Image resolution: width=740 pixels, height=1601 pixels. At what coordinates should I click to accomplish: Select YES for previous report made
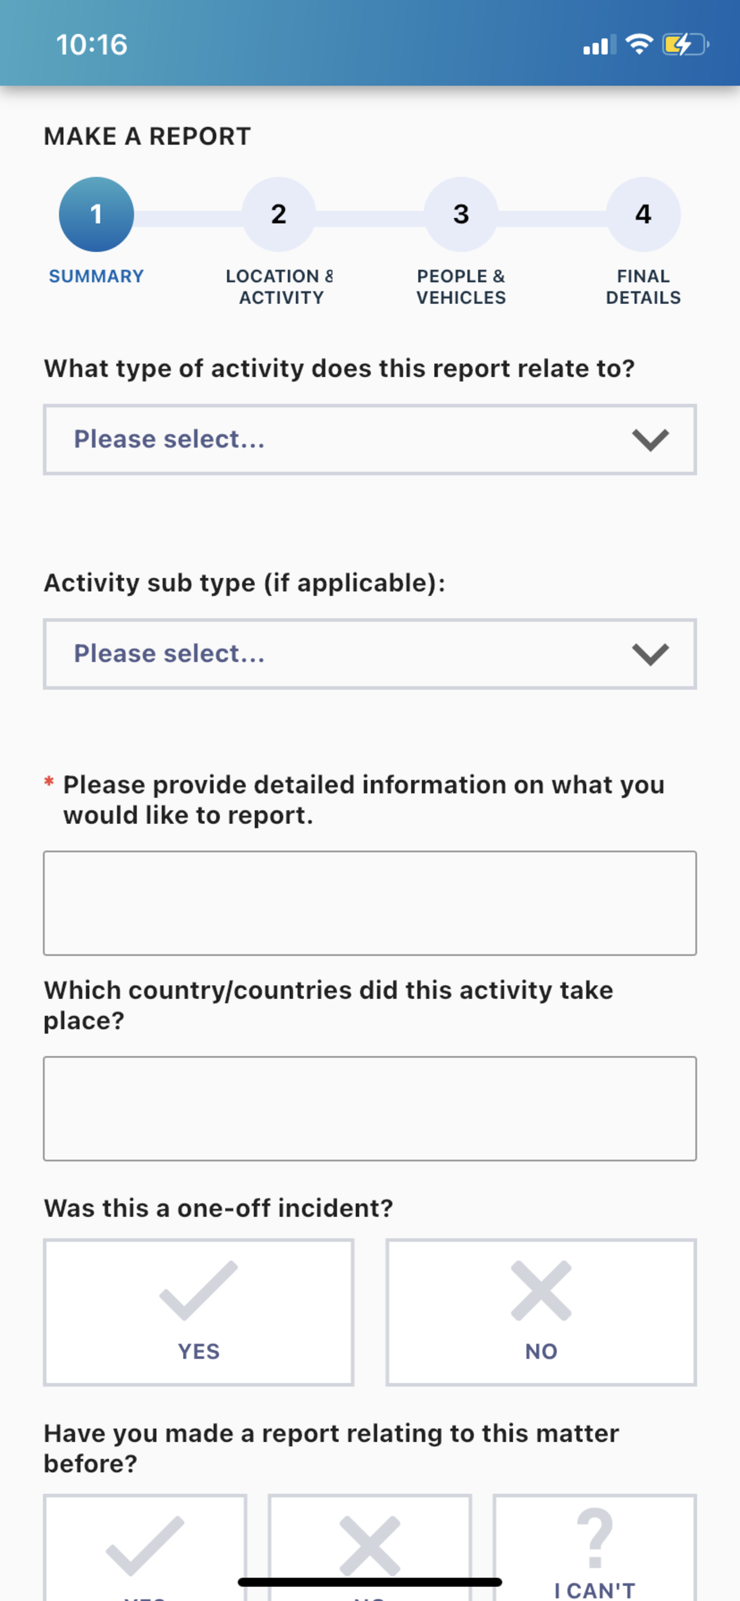pyautogui.click(x=145, y=1547)
